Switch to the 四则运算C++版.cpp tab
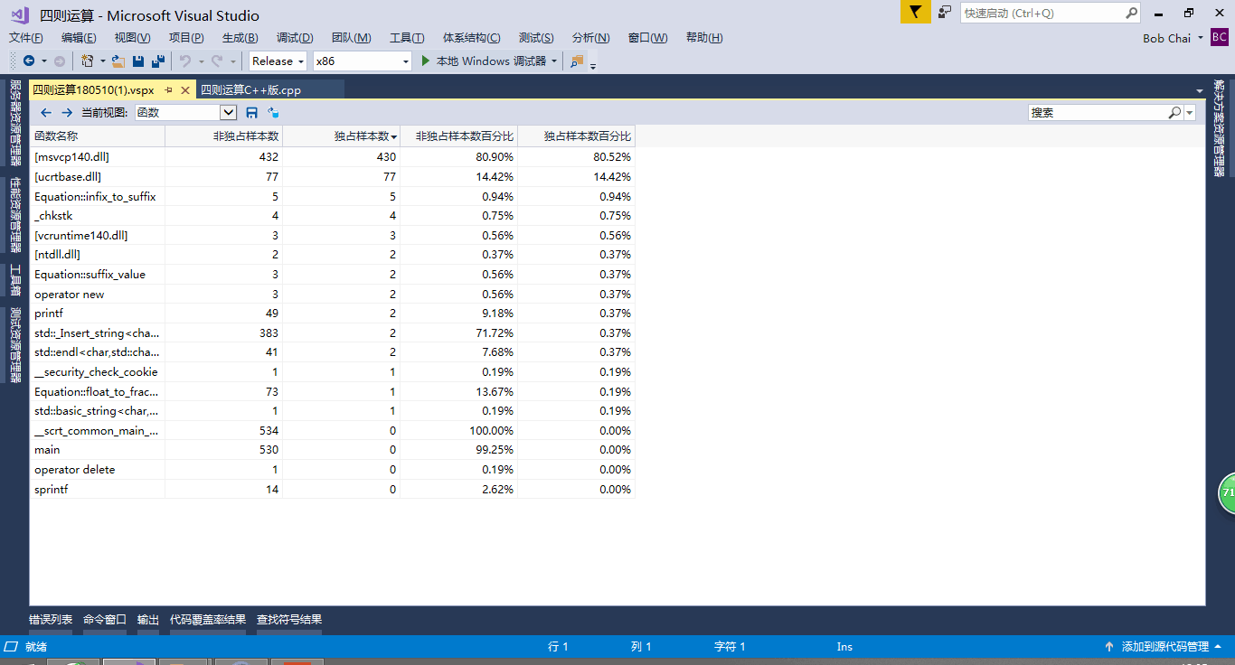 coord(250,90)
